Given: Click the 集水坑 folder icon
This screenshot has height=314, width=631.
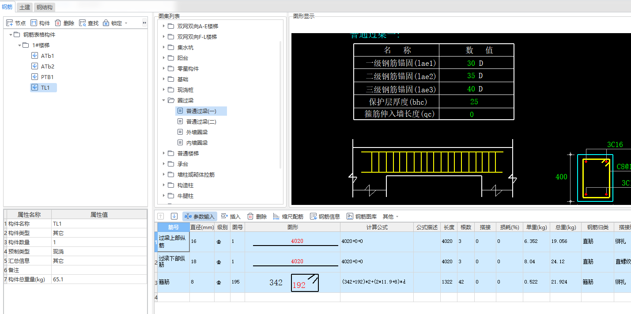Looking at the screenshot, I should click(x=171, y=47).
